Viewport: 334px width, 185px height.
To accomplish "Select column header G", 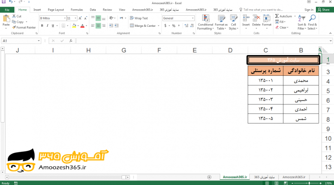I will (x=124, y=50).
